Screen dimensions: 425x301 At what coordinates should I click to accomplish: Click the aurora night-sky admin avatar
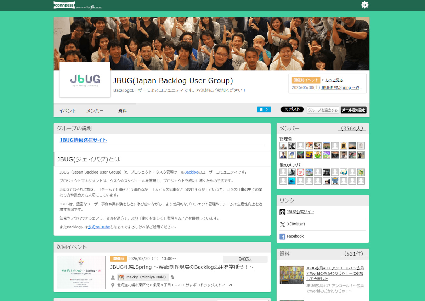300,155
